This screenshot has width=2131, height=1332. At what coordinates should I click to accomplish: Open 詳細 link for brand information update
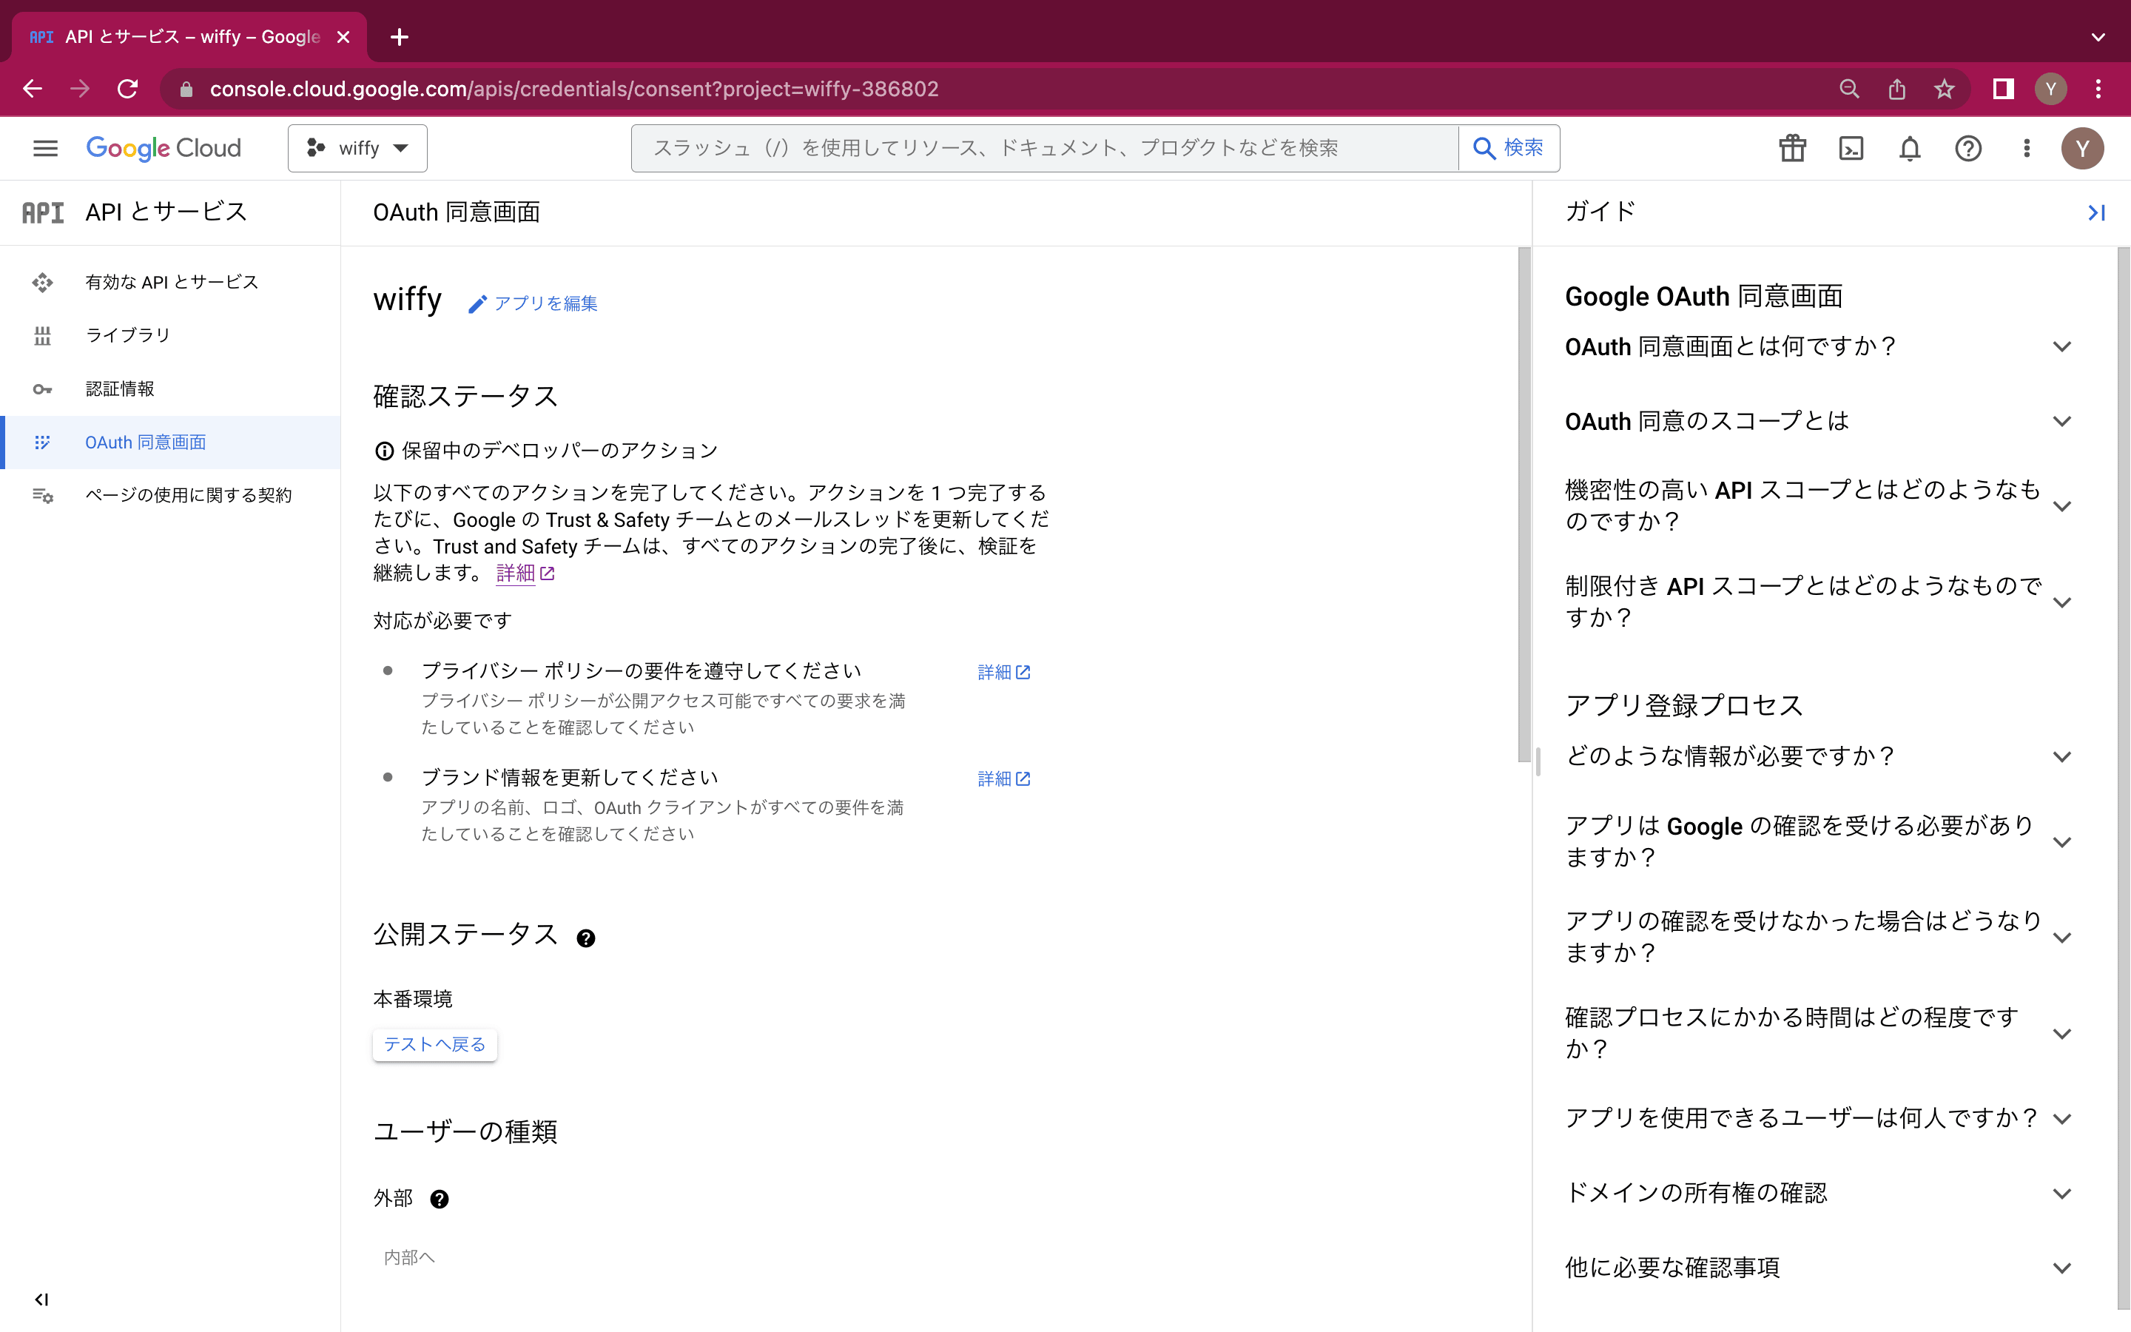tap(1004, 778)
